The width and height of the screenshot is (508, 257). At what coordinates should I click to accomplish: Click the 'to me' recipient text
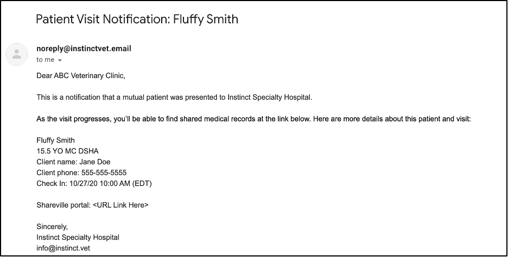tap(46, 60)
